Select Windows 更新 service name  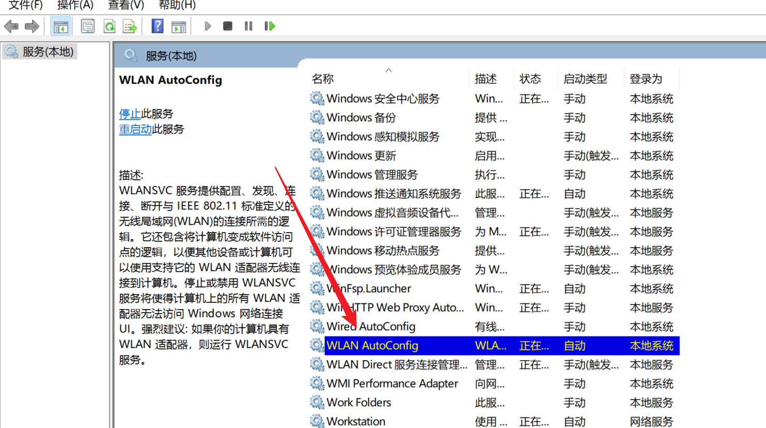point(361,155)
